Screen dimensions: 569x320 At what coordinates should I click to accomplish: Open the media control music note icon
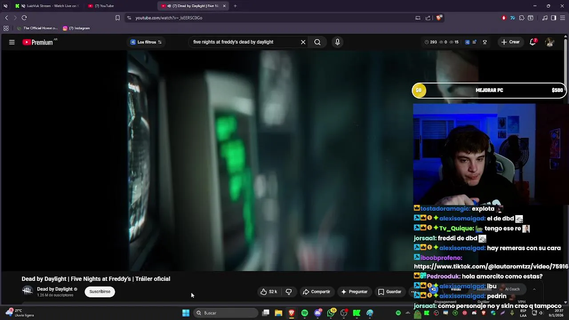(545, 18)
